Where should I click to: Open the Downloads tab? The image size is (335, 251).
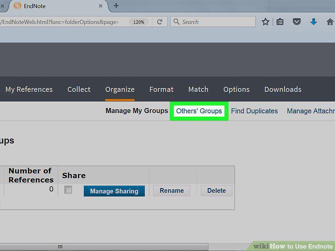283,89
